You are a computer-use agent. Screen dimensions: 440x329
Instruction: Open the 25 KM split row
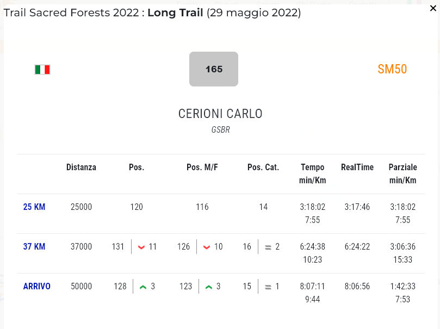(34, 207)
